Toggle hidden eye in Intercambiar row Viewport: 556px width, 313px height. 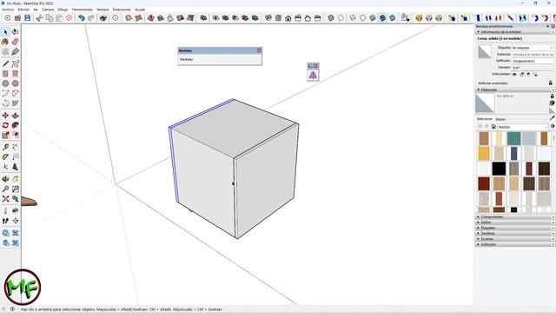514,74
